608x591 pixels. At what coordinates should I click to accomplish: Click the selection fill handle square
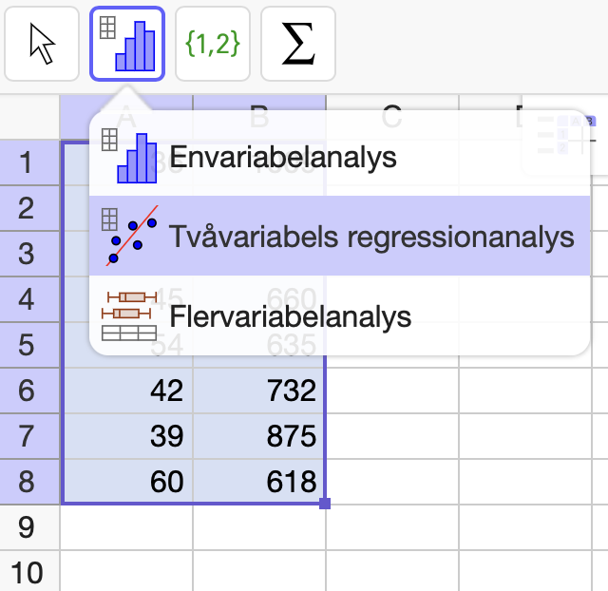pyautogui.click(x=325, y=504)
